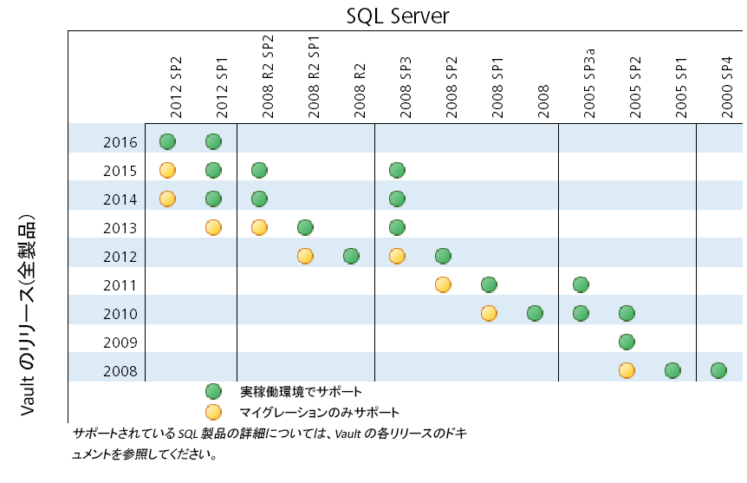This screenshot has height=483, width=747.
Task: Click green dot for Vault 2013, 2008 SP3
Action: (397, 227)
